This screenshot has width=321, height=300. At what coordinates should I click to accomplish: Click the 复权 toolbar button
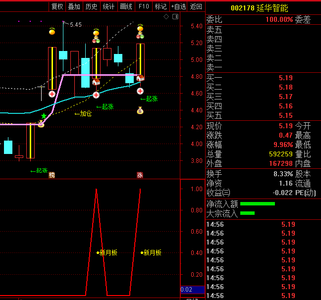tap(57, 6)
